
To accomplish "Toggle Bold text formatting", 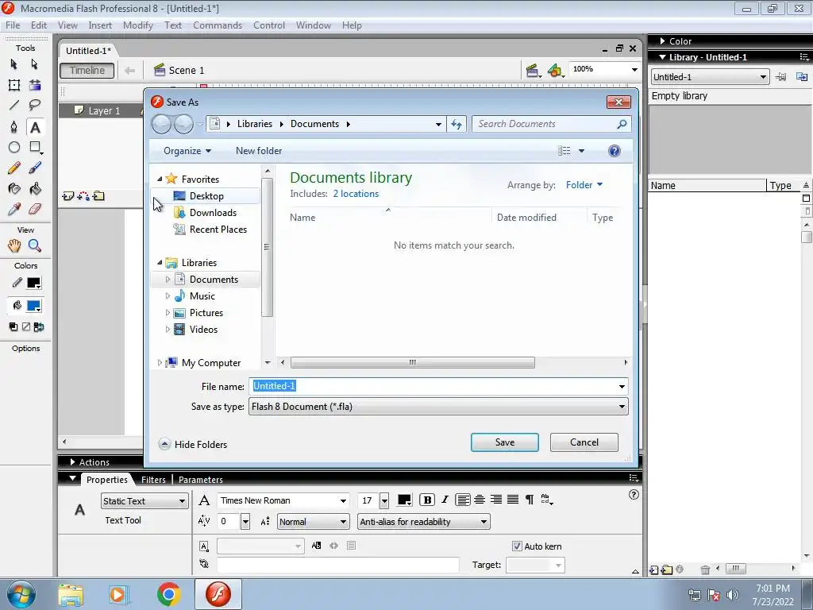I will pos(426,500).
